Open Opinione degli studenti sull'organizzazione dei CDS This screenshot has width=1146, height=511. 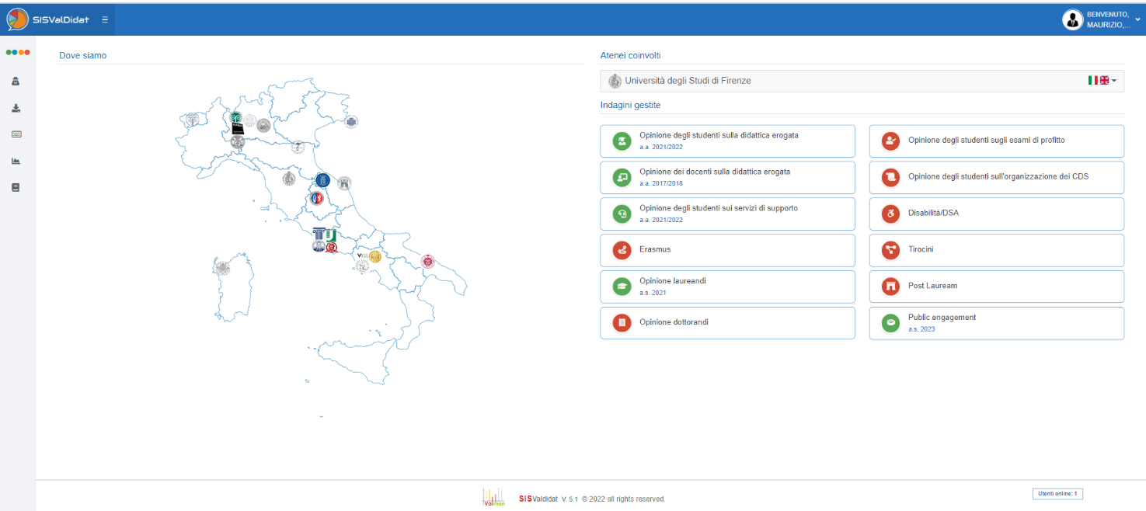(996, 177)
